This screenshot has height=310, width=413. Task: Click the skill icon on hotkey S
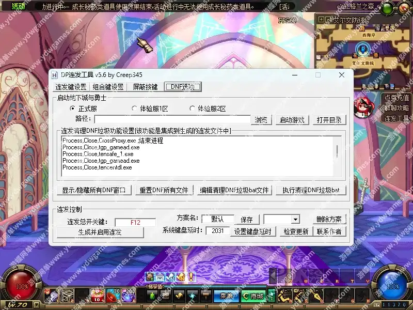point(300,296)
